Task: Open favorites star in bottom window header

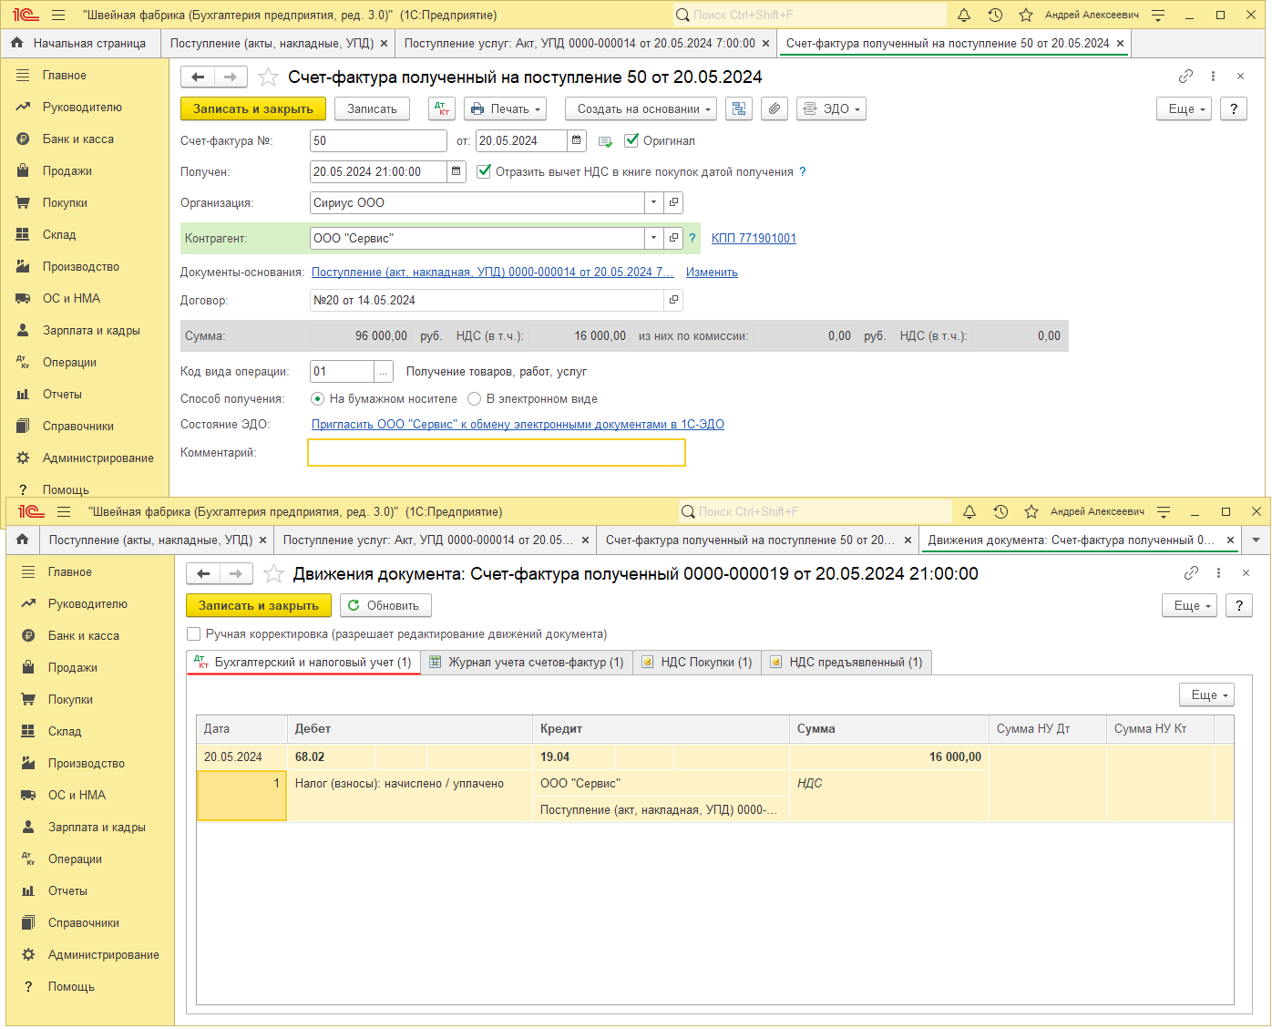Action: click(x=1031, y=511)
